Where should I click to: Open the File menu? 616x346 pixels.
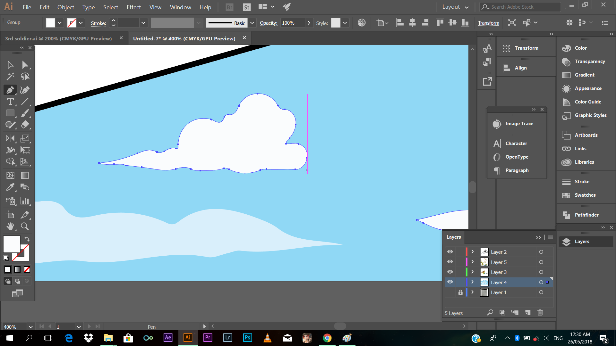[27, 7]
